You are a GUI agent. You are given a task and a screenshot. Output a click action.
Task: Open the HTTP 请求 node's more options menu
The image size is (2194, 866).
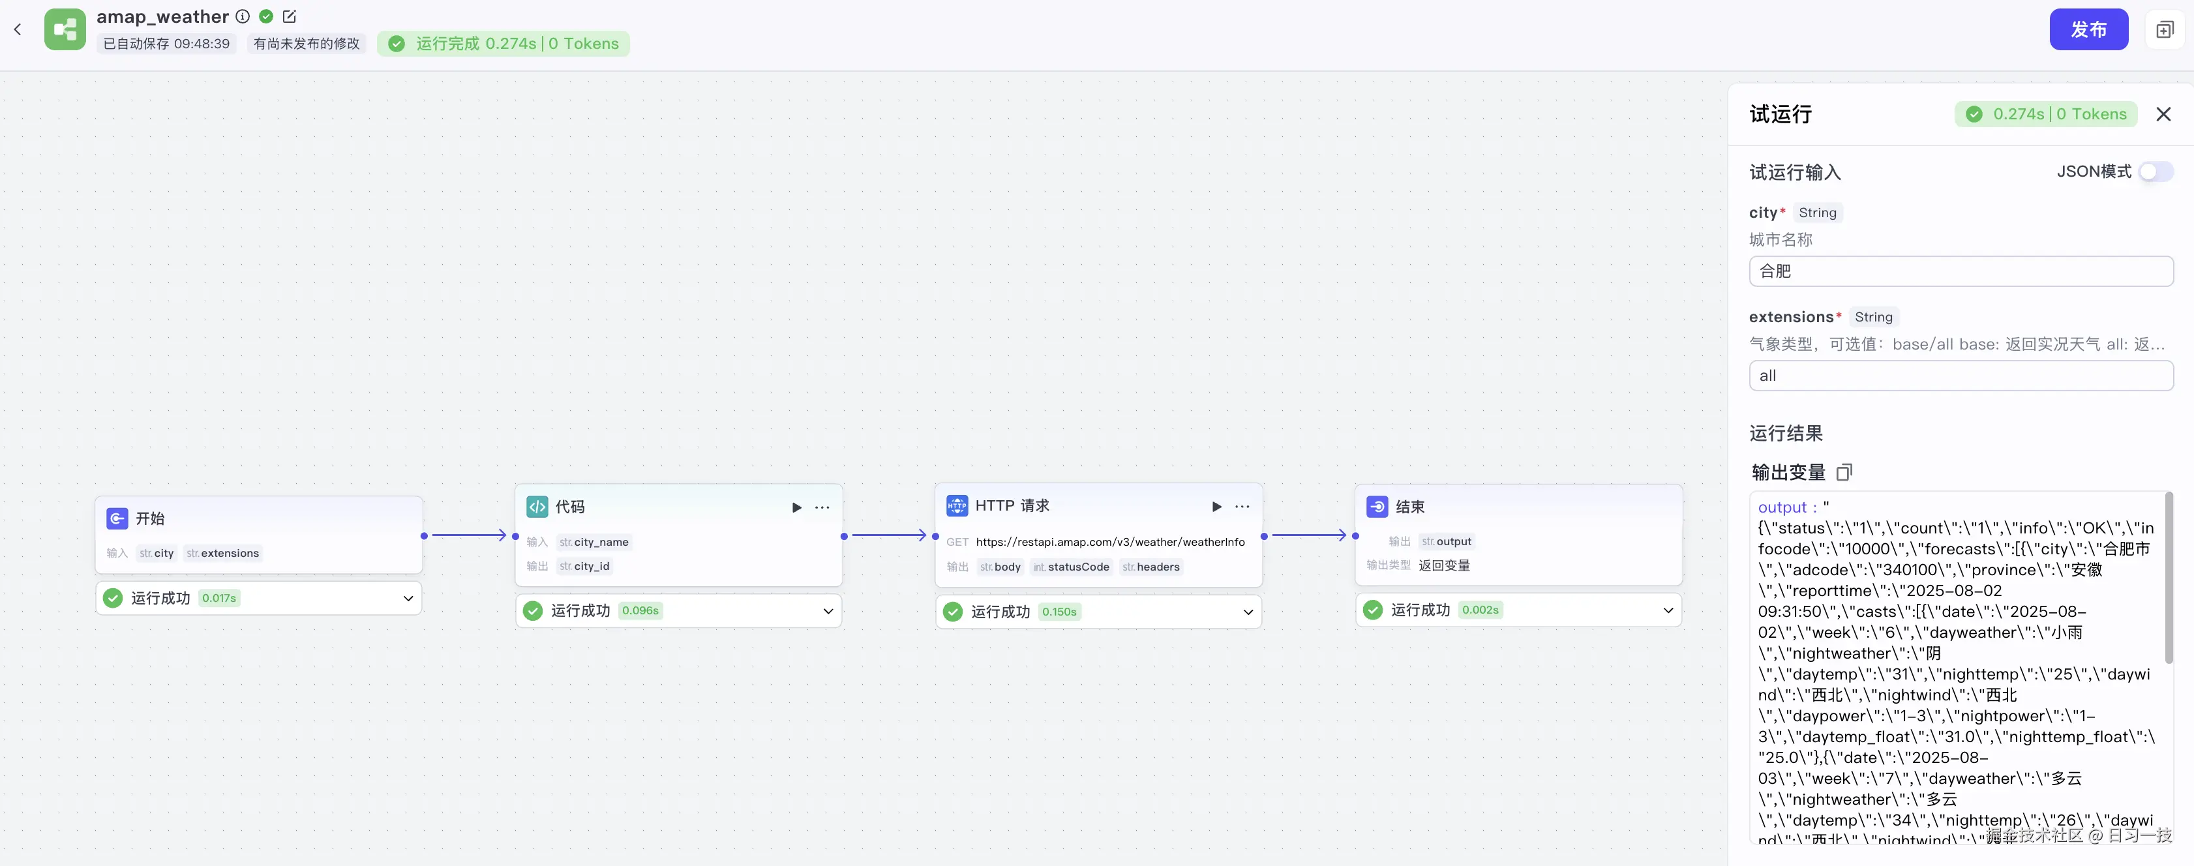pos(1242,507)
